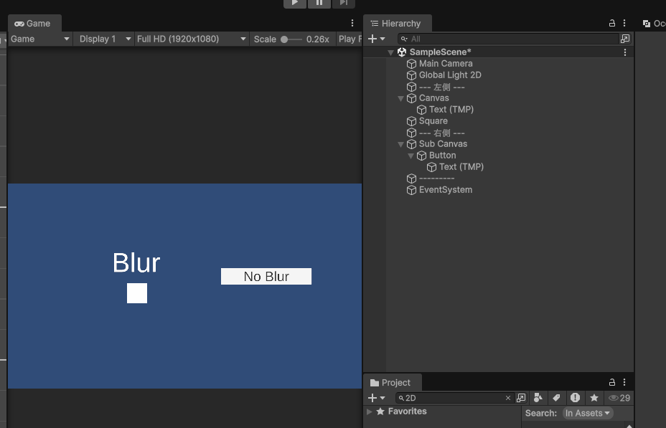Select the Hierarchy tab

(x=396, y=24)
